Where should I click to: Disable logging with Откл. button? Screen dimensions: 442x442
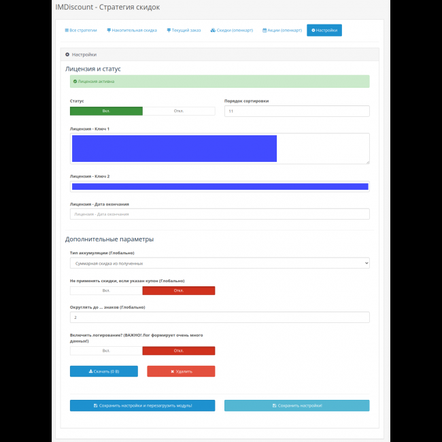click(179, 351)
